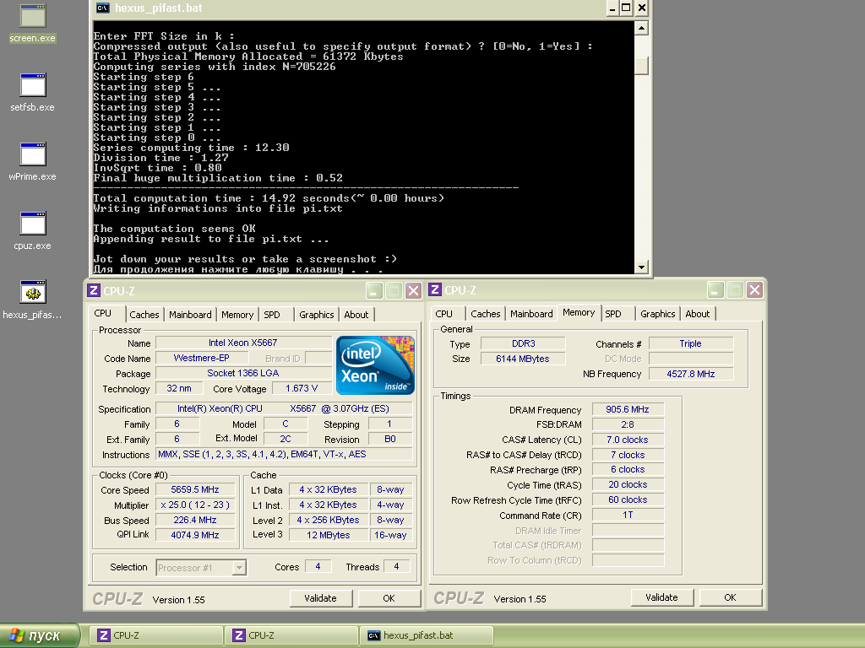
Task: Open Mainboard tab in right CPU-Z
Action: pyautogui.click(x=531, y=314)
